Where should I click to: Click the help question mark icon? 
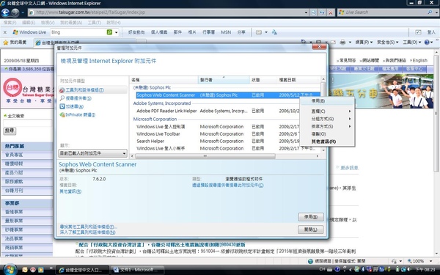[x=427, y=43]
